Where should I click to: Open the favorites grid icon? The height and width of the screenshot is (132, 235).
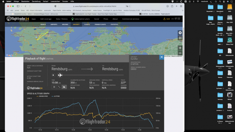pyautogui.click(x=8, y=10)
